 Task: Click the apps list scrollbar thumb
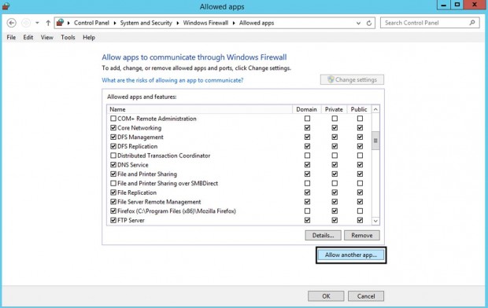375,141
